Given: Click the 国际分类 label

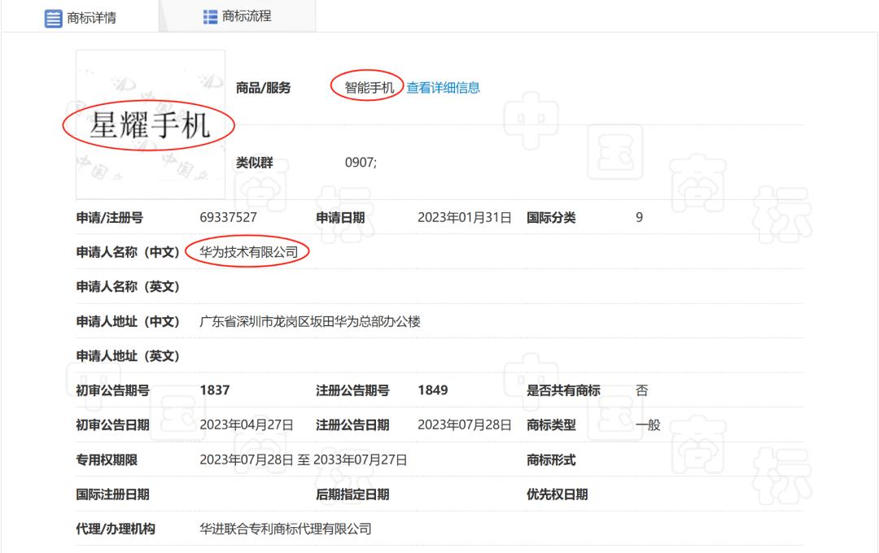Looking at the screenshot, I should click(551, 217).
